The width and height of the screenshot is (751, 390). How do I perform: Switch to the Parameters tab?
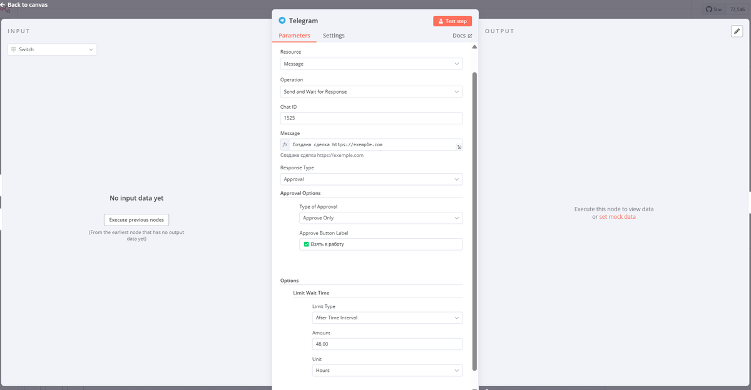click(294, 36)
